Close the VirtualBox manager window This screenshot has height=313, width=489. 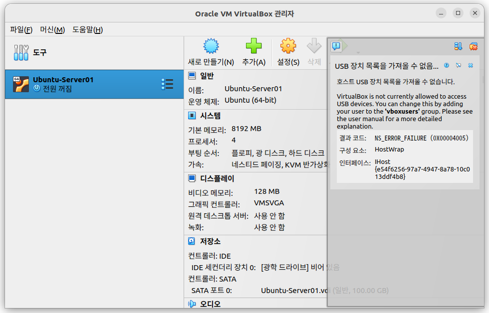[475, 13]
